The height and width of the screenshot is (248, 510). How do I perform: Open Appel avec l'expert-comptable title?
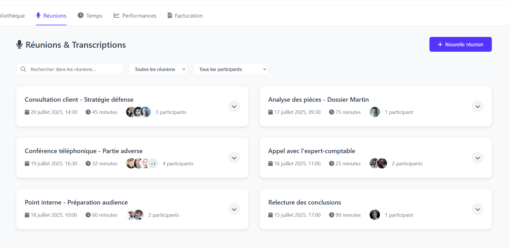click(x=312, y=151)
